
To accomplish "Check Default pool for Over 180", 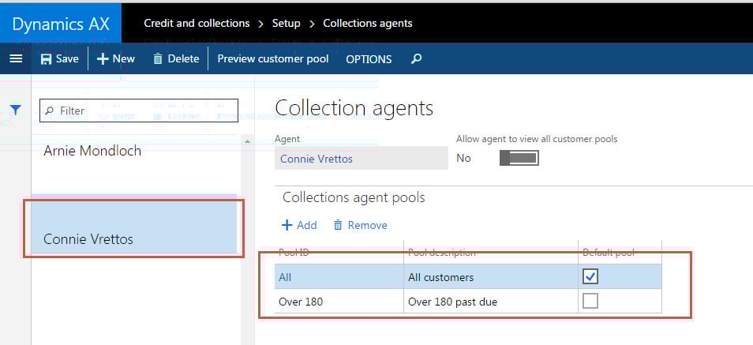I will (590, 301).
